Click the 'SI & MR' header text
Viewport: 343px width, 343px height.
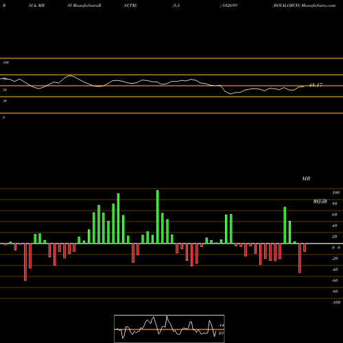(x=36, y=5)
